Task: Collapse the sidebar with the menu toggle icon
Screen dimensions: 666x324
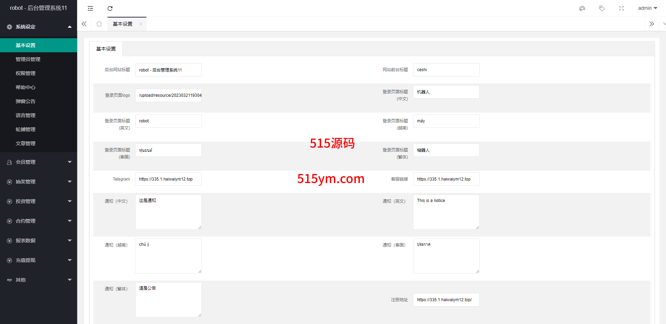Action: pos(90,8)
